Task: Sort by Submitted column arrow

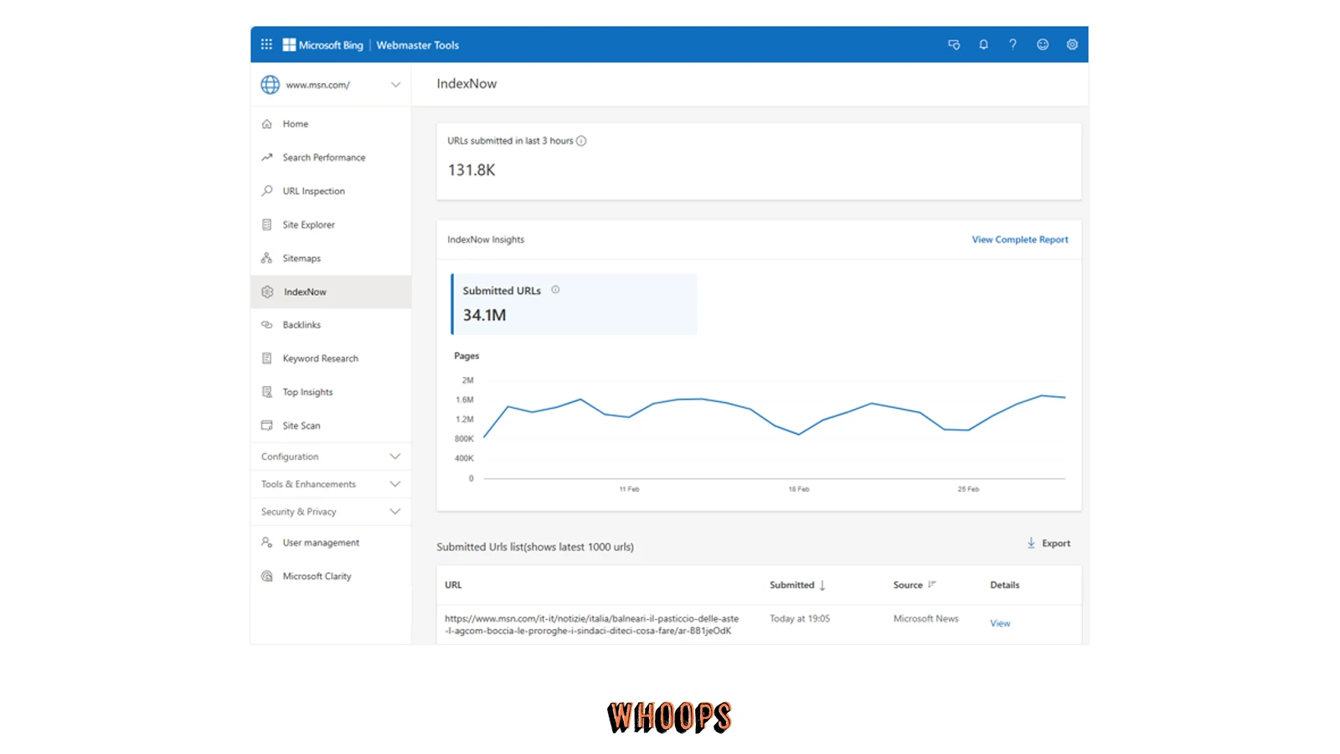Action: click(822, 585)
